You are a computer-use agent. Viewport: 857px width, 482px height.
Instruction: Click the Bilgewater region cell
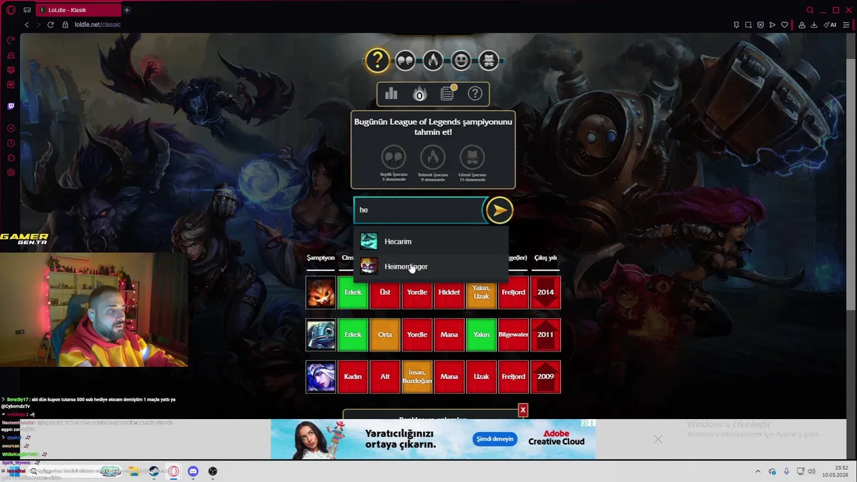[514, 335]
